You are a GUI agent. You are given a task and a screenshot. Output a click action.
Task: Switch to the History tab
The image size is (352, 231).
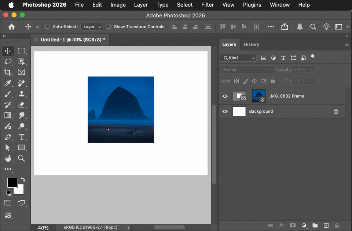tap(252, 44)
